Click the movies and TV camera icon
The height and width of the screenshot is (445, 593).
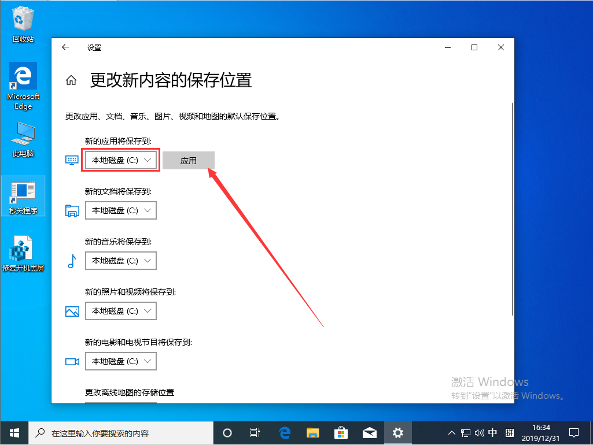72,361
